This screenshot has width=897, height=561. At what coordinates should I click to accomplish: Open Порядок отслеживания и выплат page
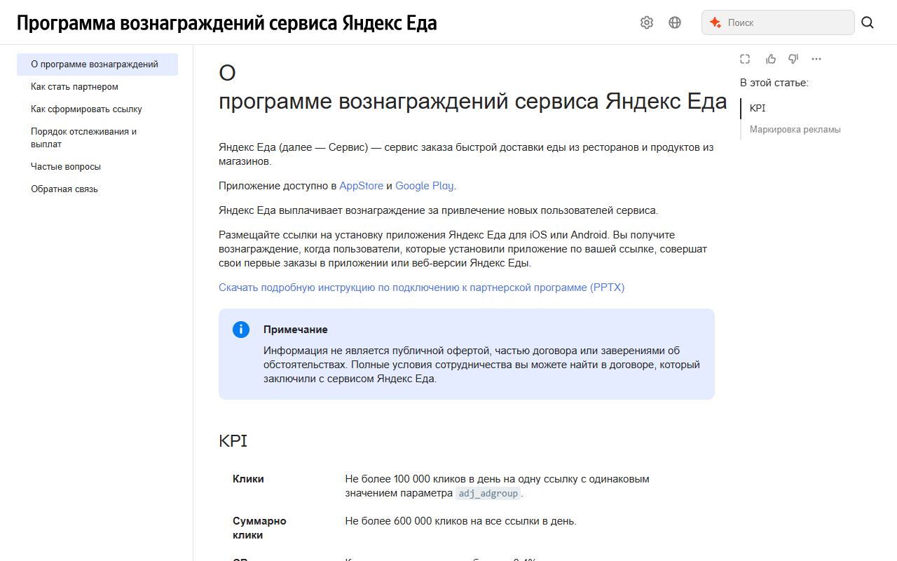point(97,137)
